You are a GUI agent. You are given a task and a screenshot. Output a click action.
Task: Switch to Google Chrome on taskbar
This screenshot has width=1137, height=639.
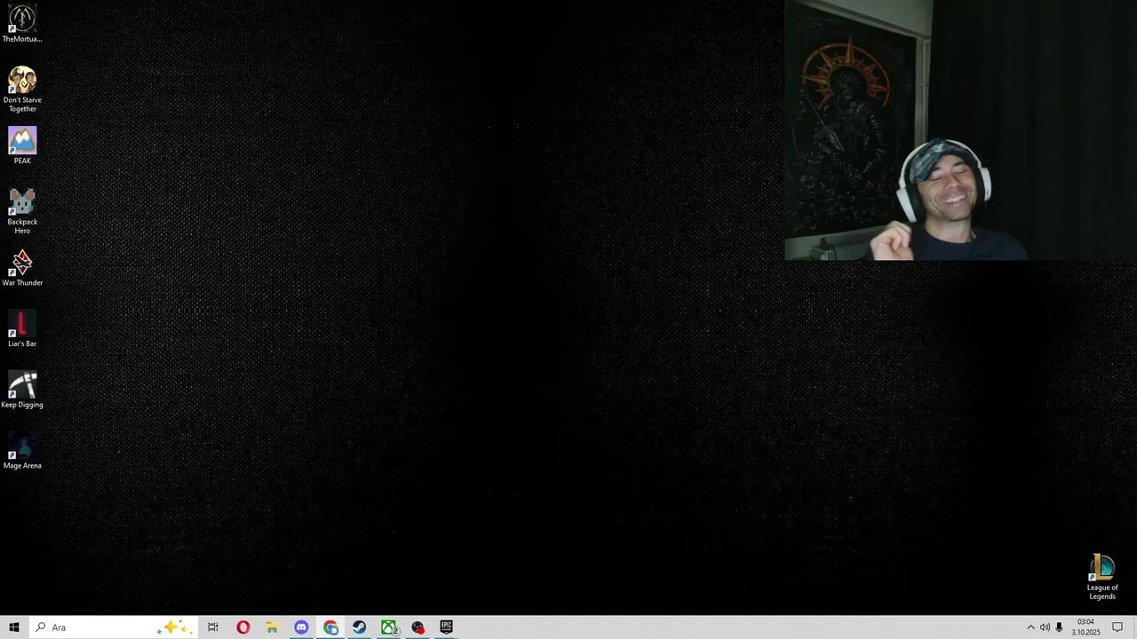tap(330, 627)
